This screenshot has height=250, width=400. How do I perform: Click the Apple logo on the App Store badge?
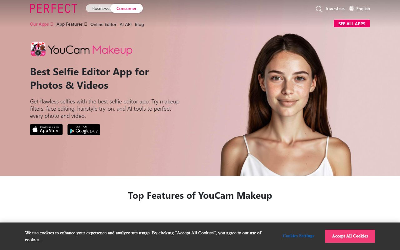tap(35, 129)
